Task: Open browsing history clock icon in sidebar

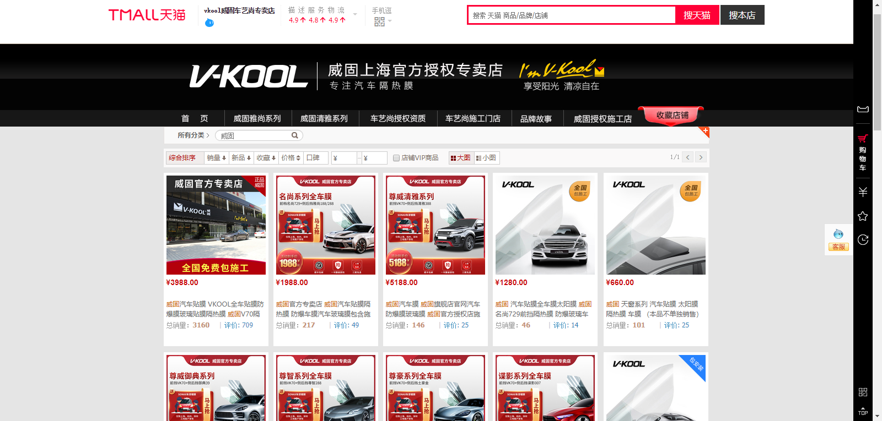Action: click(x=863, y=239)
